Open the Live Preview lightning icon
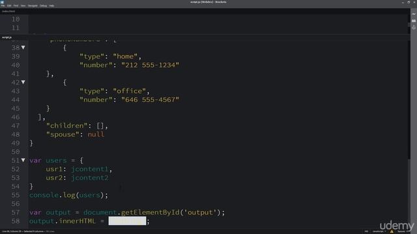Image resolution: width=417 pixels, height=234 pixels. coord(414,14)
